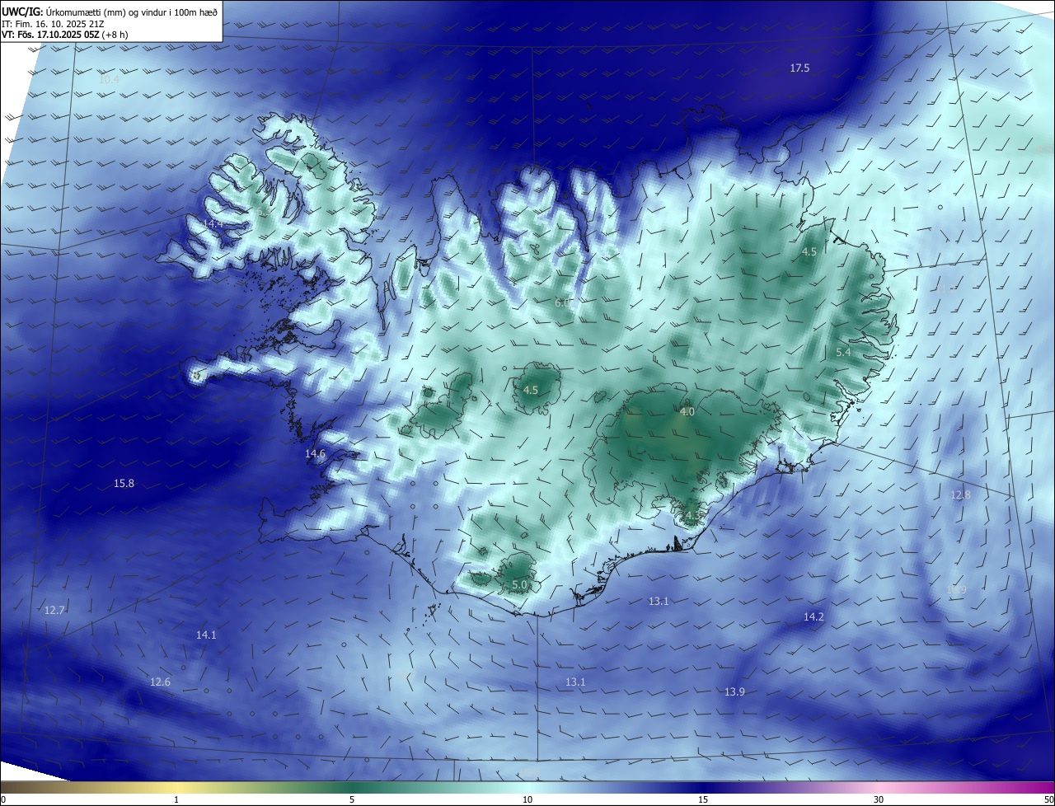Click the 12.7 value label on the map

tap(54, 611)
